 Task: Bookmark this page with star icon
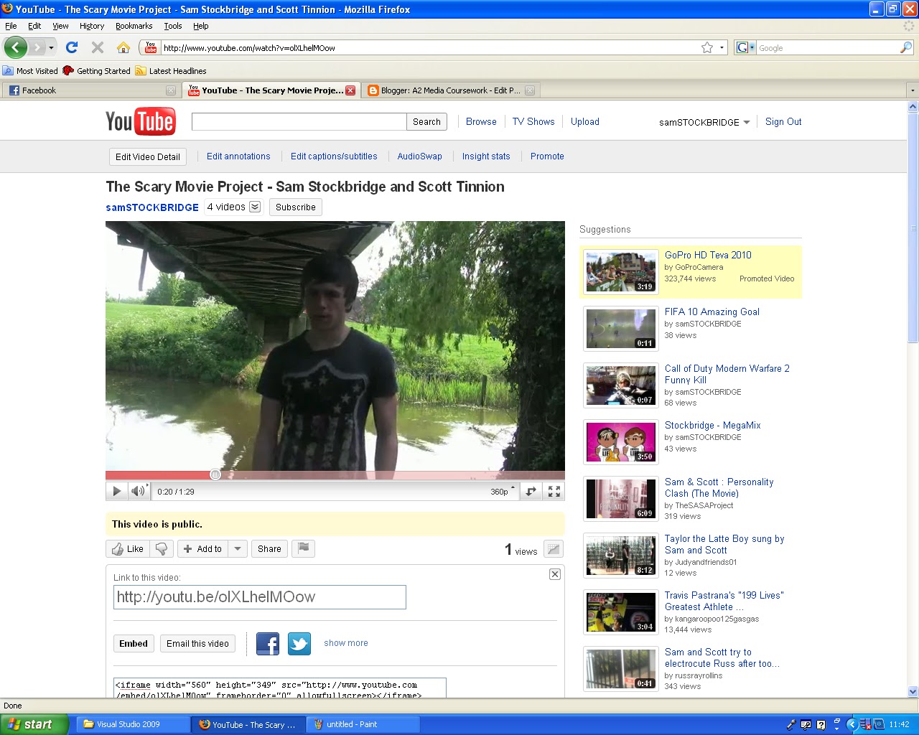tap(707, 47)
